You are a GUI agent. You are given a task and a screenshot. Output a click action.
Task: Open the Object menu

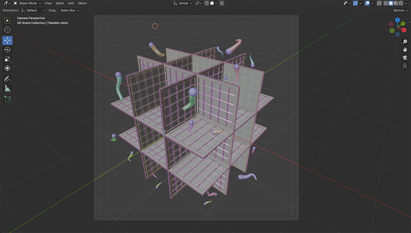point(82,3)
